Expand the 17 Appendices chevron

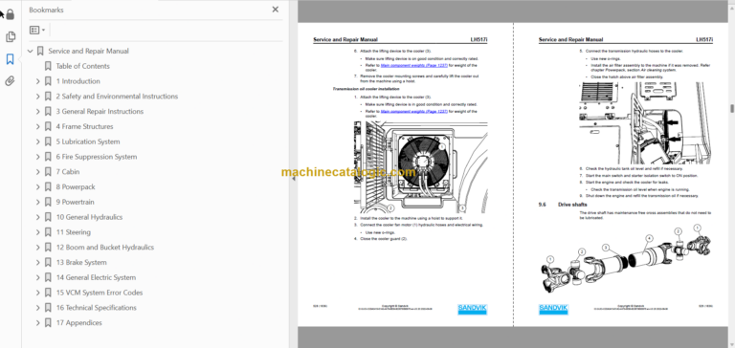click(x=38, y=323)
